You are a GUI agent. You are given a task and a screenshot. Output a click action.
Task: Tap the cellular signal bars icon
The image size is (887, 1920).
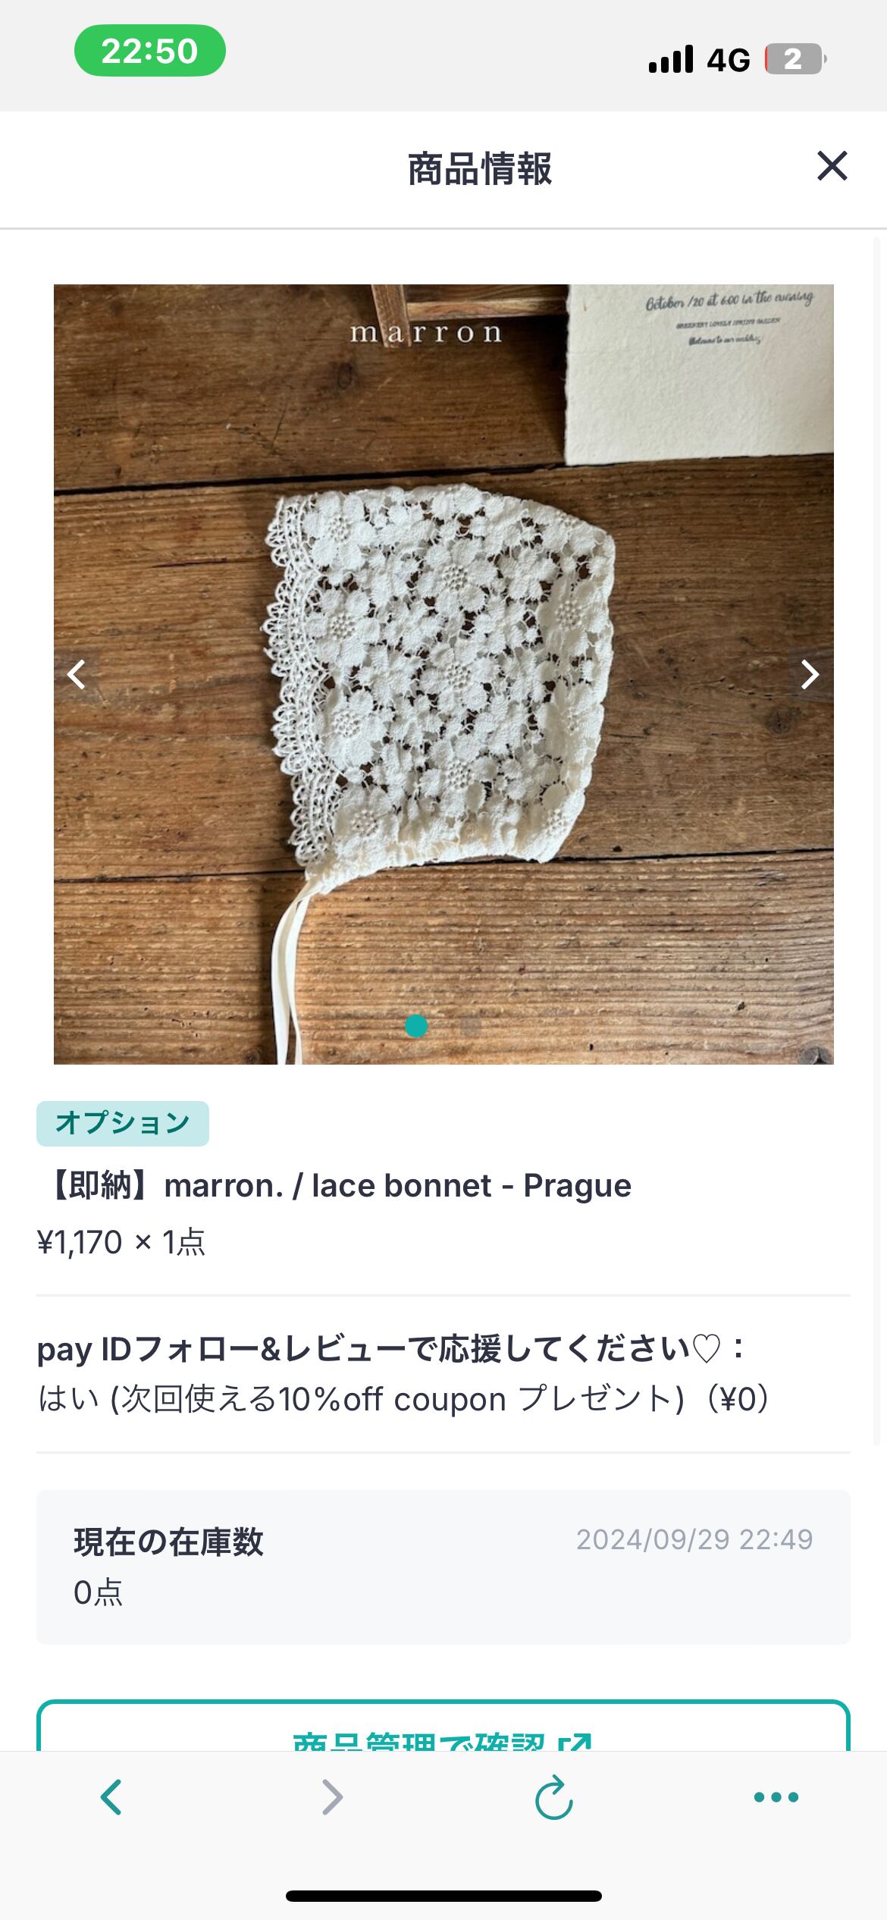click(x=671, y=59)
